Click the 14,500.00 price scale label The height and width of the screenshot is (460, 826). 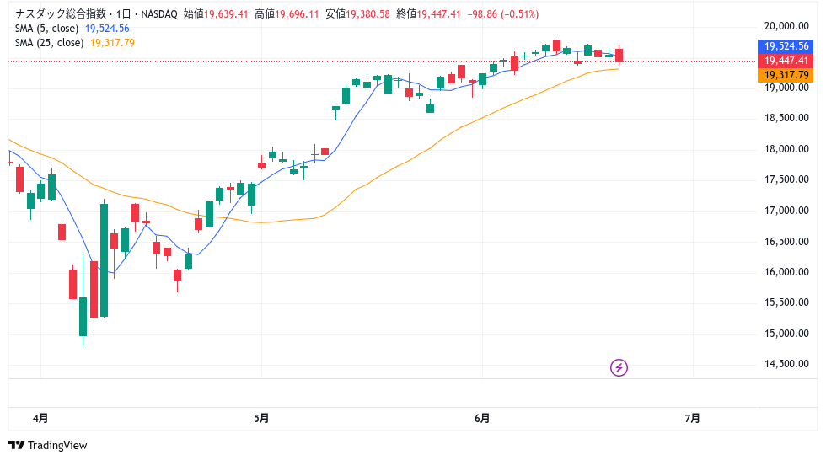786,364
